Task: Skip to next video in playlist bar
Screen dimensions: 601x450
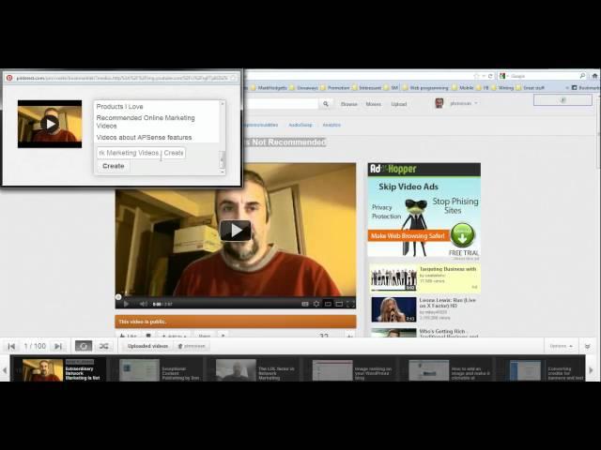Action: [x=58, y=346]
